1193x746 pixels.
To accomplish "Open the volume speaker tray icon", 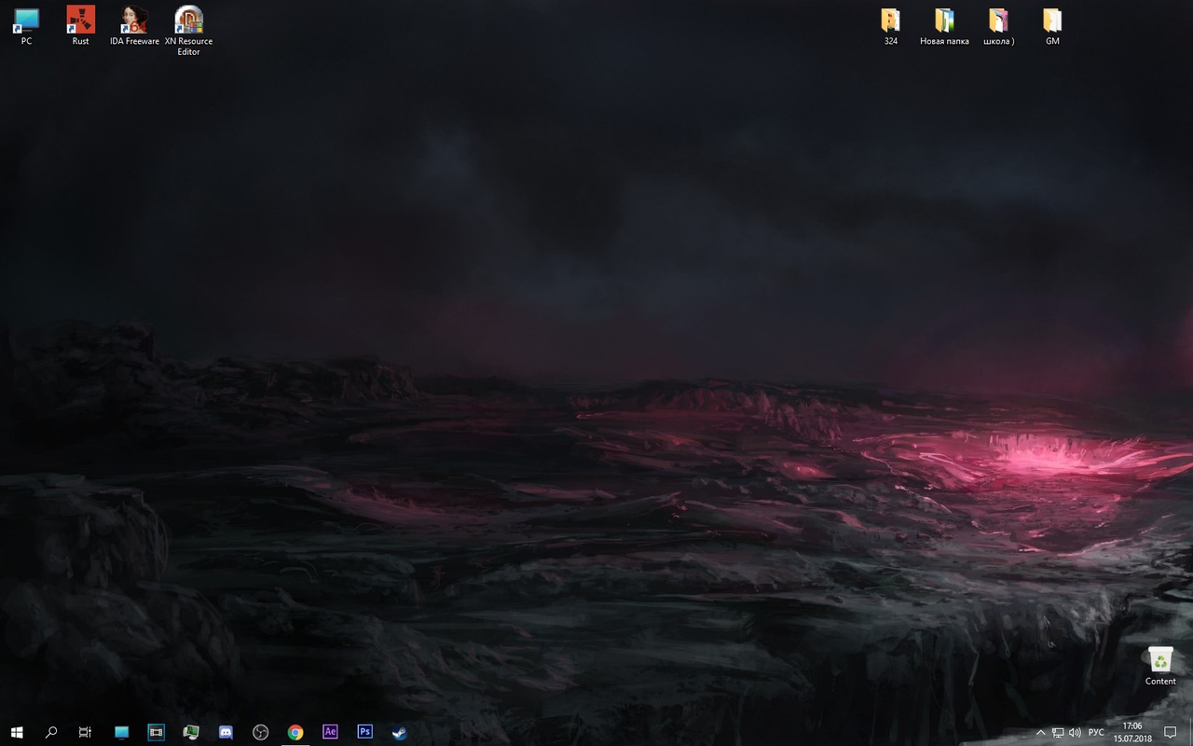I will coord(1076,732).
